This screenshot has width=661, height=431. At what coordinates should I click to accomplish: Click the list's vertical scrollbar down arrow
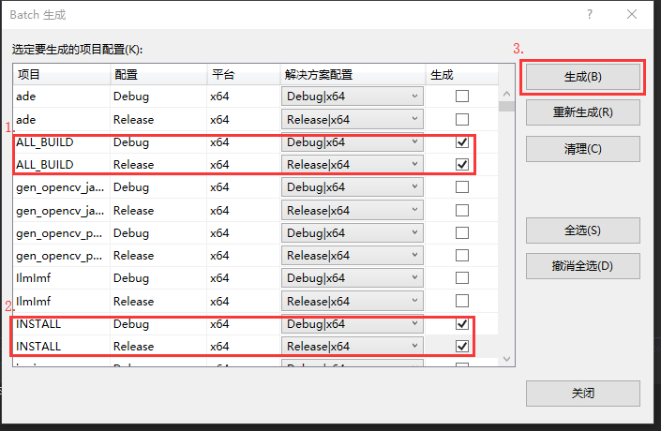[x=506, y=359]
